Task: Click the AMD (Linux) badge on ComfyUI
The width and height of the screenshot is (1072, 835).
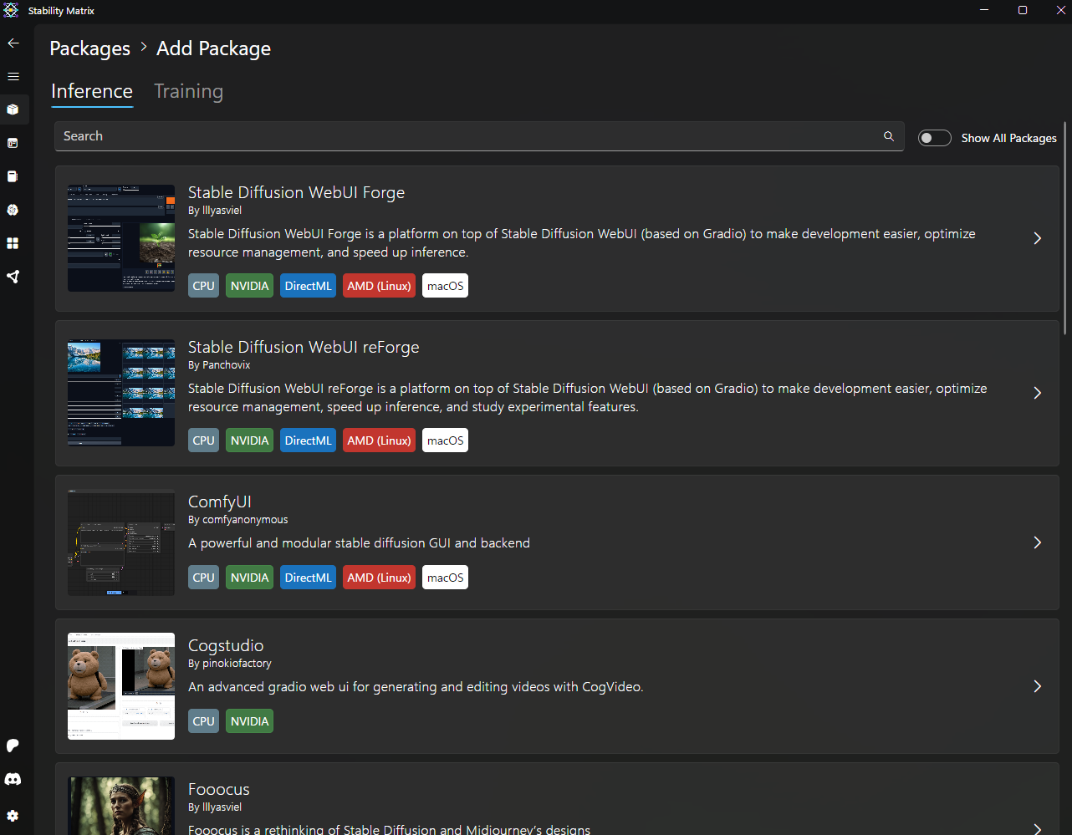Action: click(x=379, y=578)
